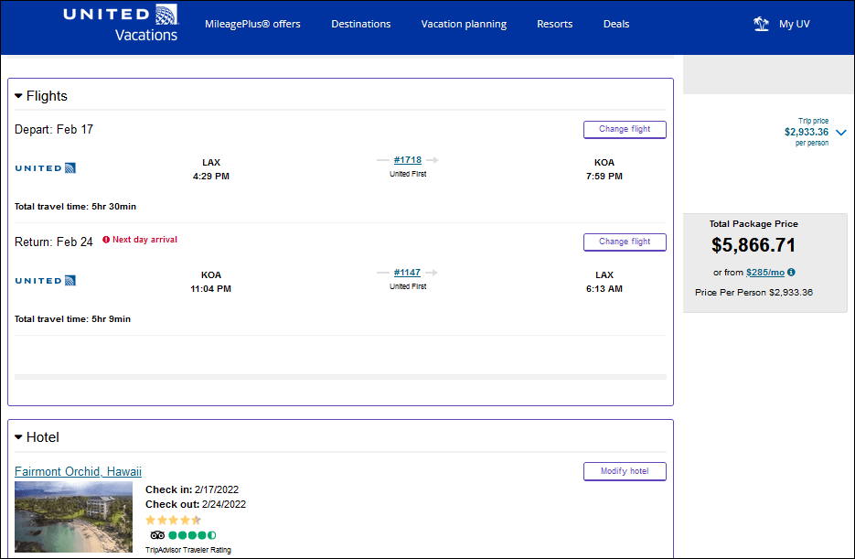Change the Feb 24 return flight
Image resolution: width=855 pixels, height=559 pixels.
click(x=625, y=242)
